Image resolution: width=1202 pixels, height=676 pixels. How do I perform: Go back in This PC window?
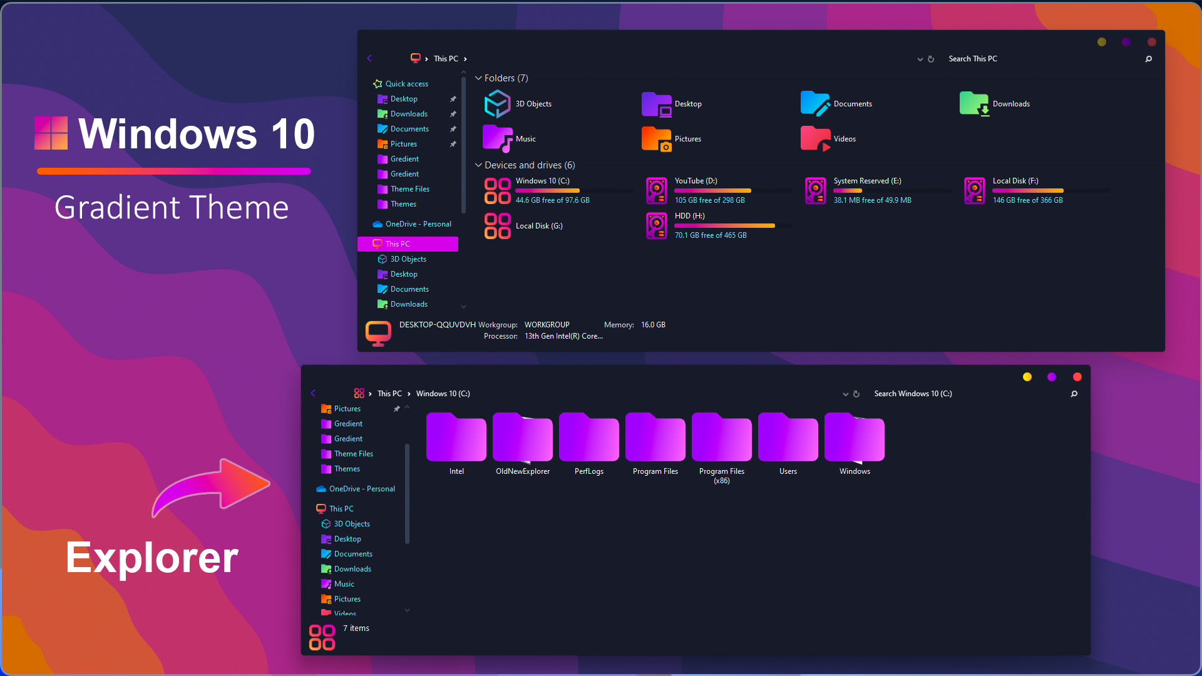[369, 58]
